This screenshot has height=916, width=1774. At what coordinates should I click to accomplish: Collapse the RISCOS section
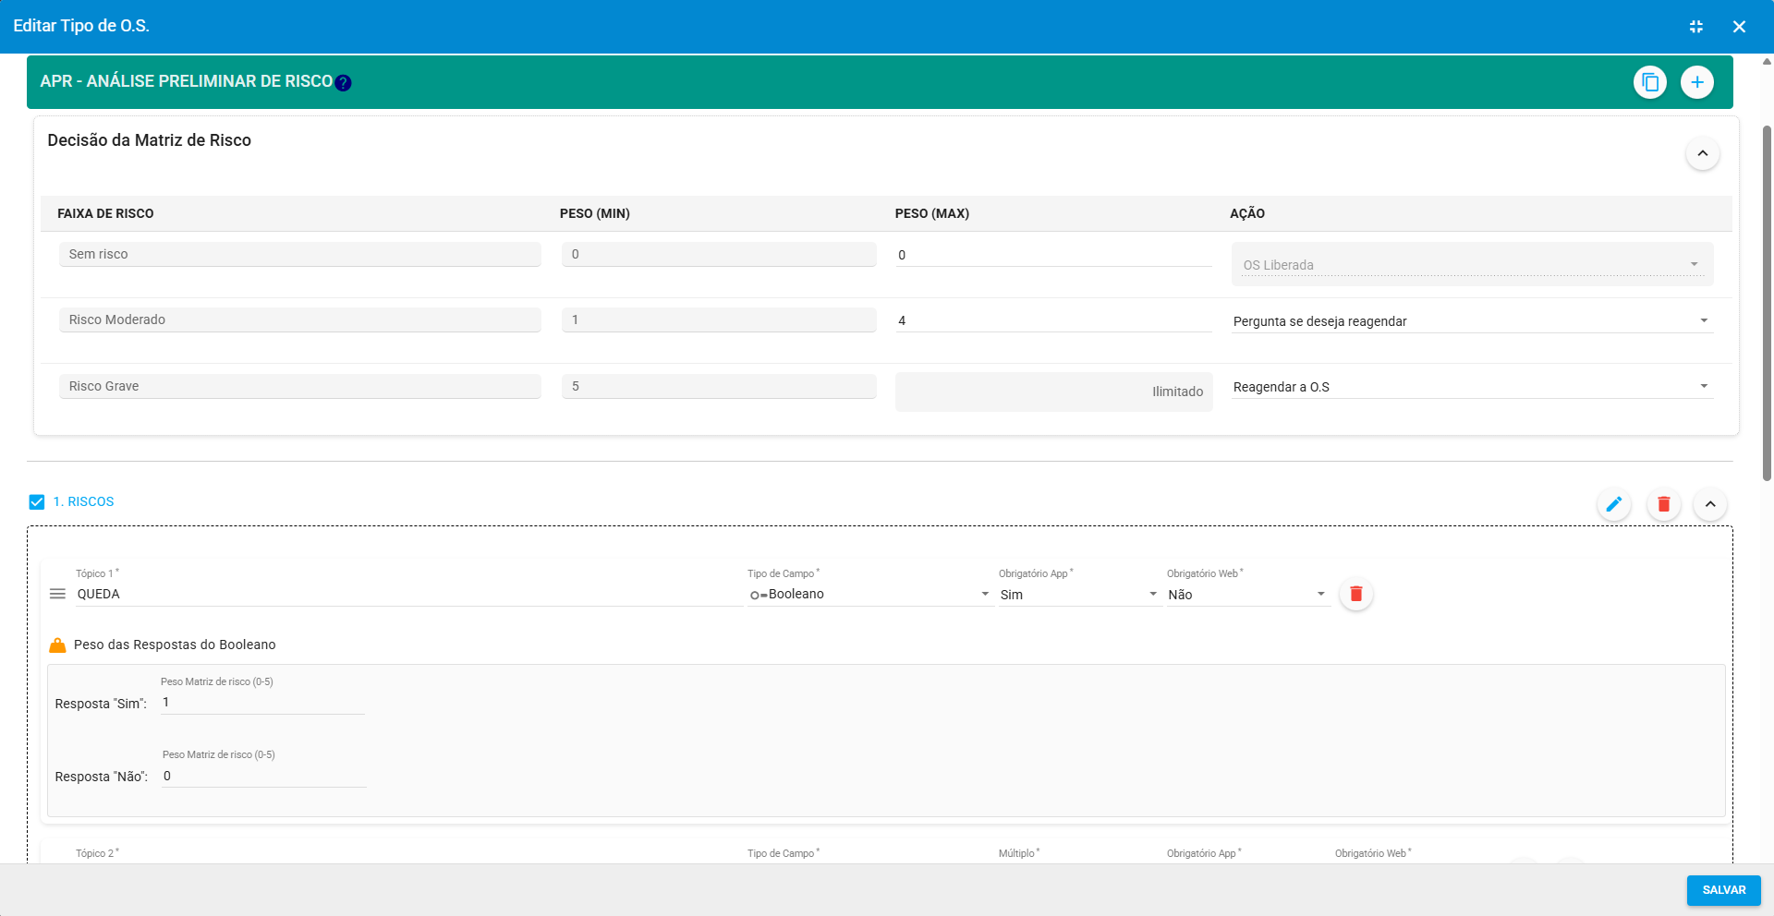point(1709,504)
